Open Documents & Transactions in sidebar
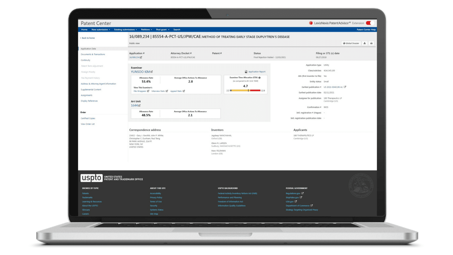Image resolution: width=453 pixels, height=255 pixels. [93, 54]
